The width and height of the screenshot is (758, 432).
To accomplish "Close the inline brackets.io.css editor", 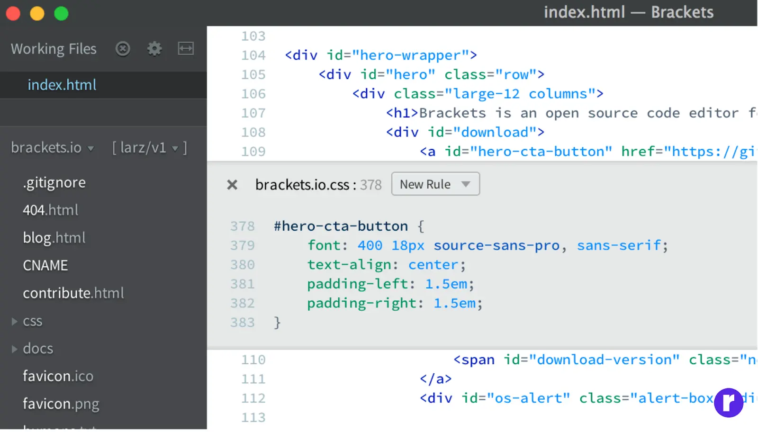I will [232, 185].
